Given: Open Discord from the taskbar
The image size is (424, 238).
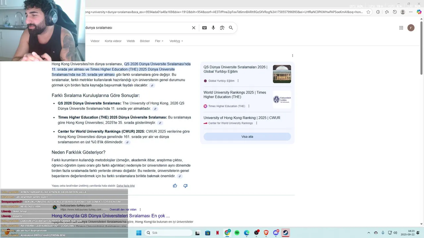Looking at the screenshot, I should tap(276, 233).
